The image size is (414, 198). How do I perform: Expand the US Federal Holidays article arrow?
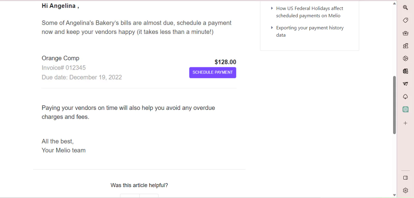(272, 8)
